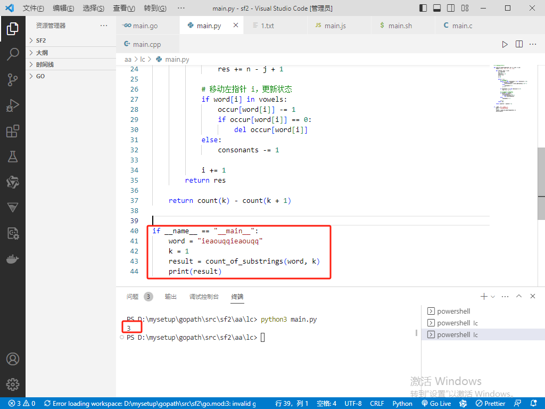
Task: Open the 选择(S) menu
Action: [x=94, y=8]
